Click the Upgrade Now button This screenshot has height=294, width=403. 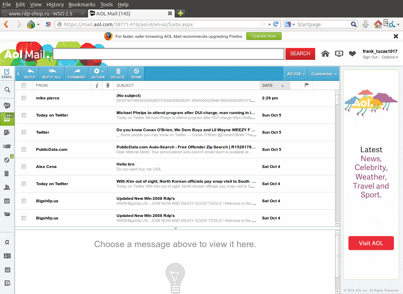pyautogui.click(x=264, y=36)
